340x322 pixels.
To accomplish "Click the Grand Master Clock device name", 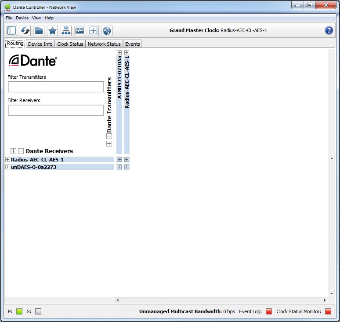I will [x=244, y=30].
